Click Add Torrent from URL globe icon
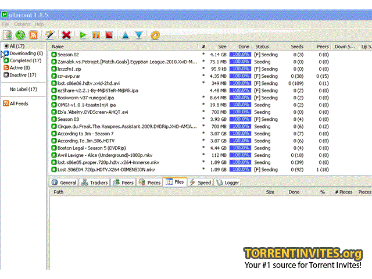 click(x=20, y=35)
